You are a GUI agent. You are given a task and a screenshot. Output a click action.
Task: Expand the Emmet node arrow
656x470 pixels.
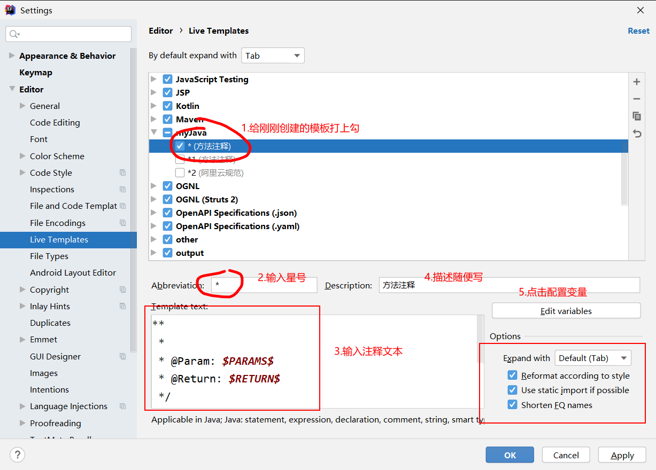(22, 339)
